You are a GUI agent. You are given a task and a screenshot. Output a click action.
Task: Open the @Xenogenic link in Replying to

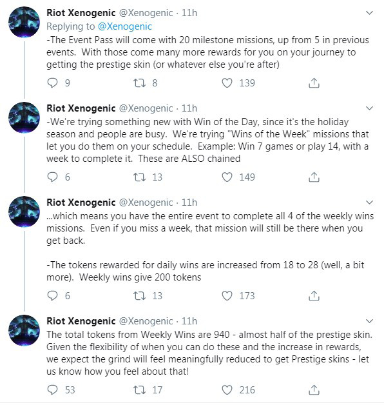(x=125, y=26)
